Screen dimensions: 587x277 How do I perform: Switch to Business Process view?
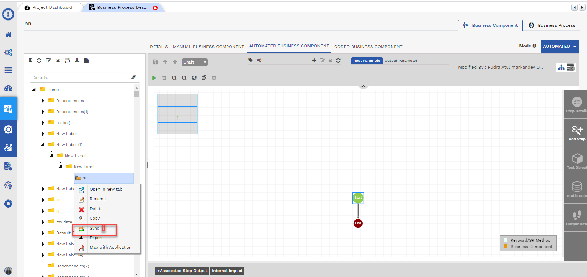[x=552, y=25]
